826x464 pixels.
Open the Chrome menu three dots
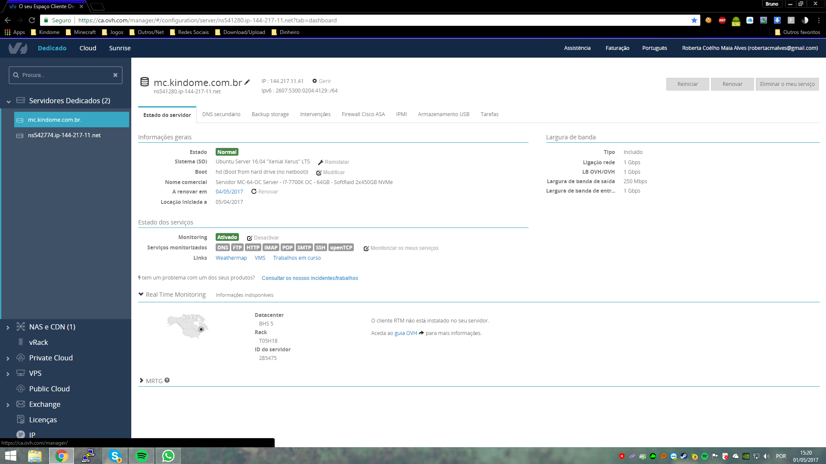(819, 20)
